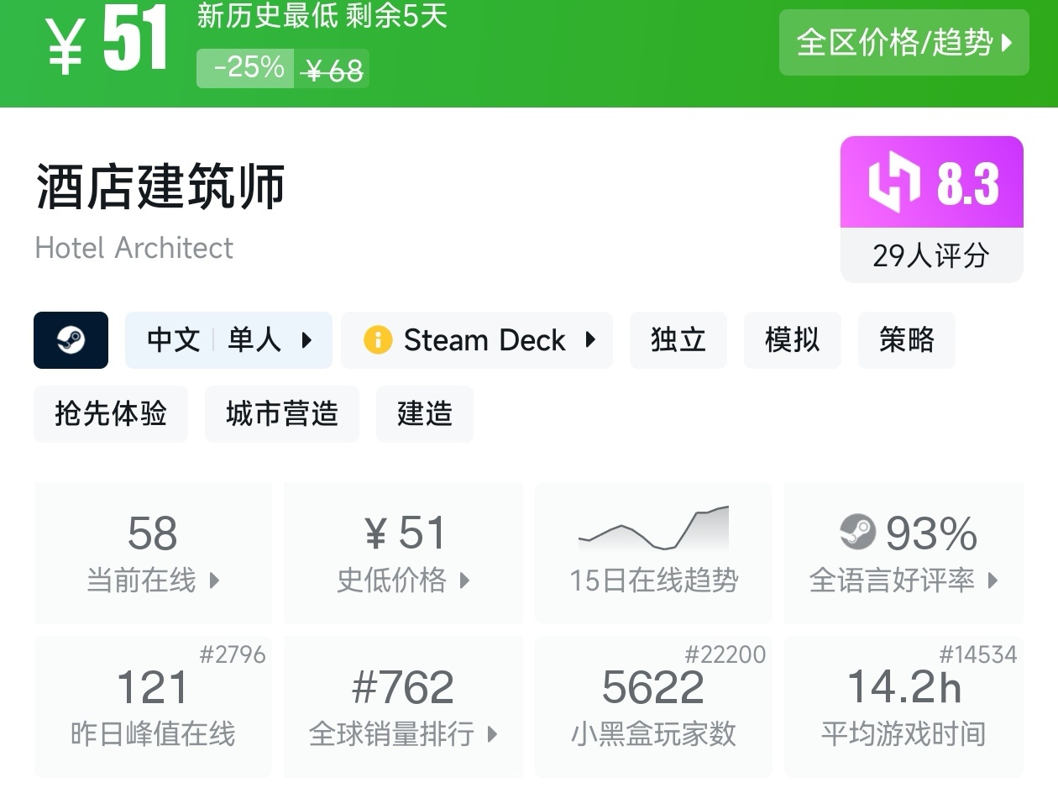Open the 当前在线 current players card
Screen dimensions: 1058x788
[153, 553]
